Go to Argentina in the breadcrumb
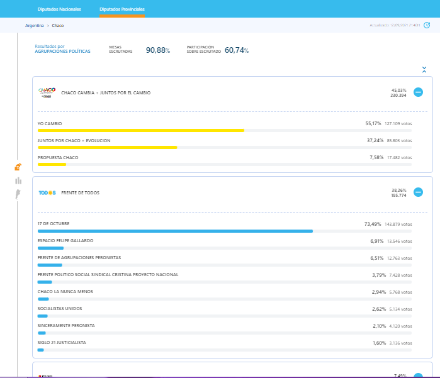 pyautogui.click(x=35, y=26)
